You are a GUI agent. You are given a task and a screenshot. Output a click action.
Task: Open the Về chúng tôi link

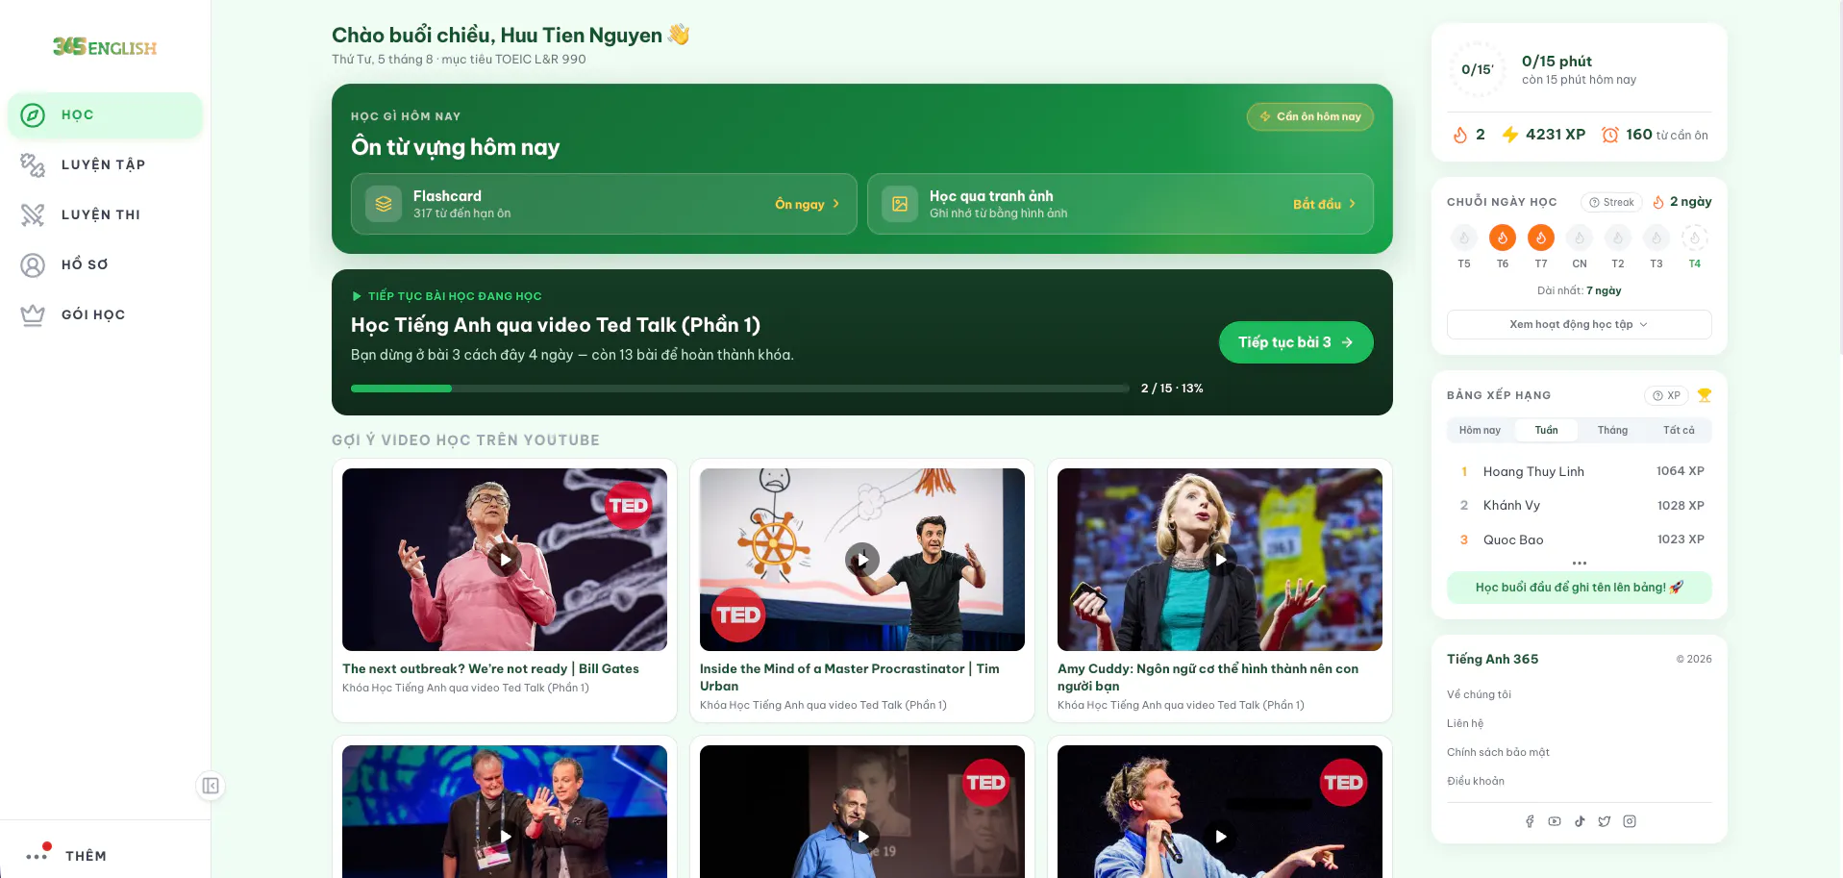[1479, 694]
